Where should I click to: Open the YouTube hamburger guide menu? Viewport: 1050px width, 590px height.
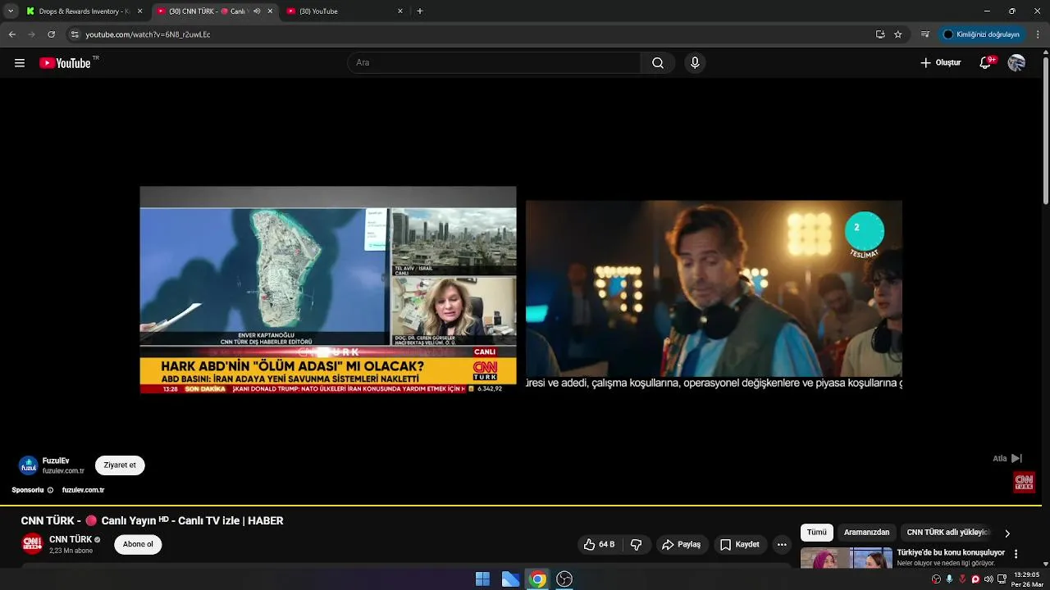(x=20, y=63)
